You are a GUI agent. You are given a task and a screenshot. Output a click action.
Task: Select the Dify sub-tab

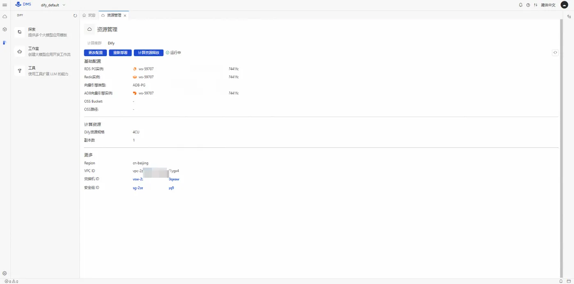tap(111, 43)
